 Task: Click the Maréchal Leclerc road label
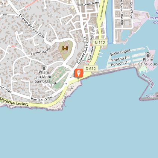[14, 102]
